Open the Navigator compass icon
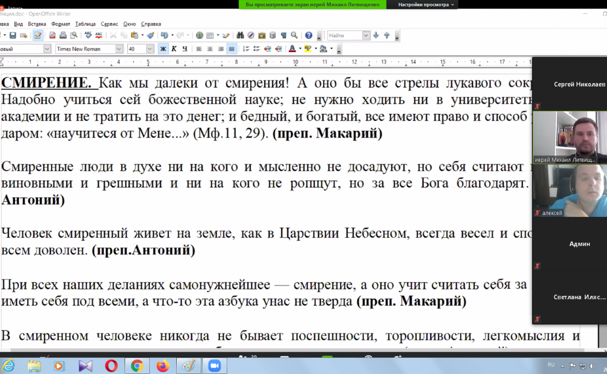The width and height of the screenshot is (607, 374). point(251,36)
